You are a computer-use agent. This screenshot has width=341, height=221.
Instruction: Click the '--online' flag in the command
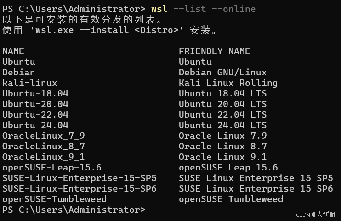[233, 9]
